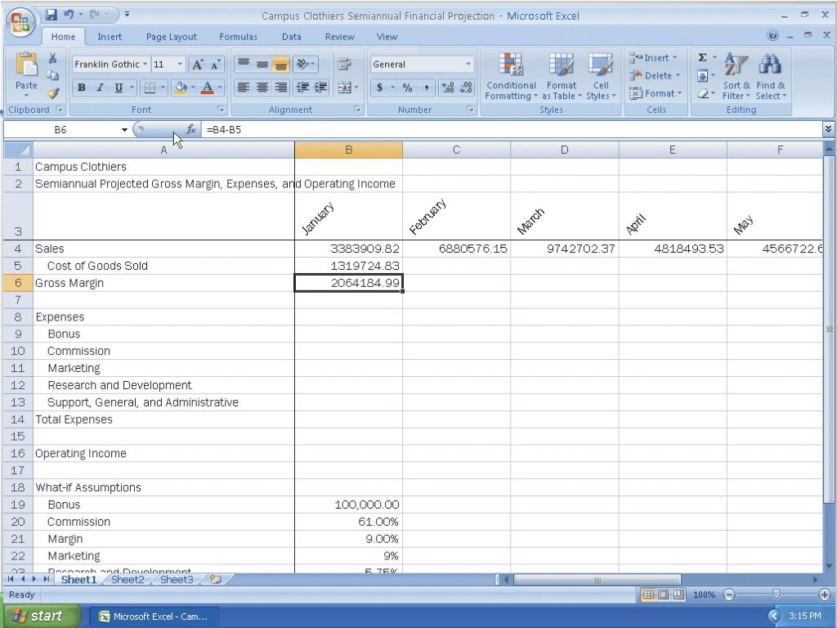Image resolution: width=837 pixels, height=628 pixels.
Task: Open the font size 11 dropdown
Action: tap(180, 64)
